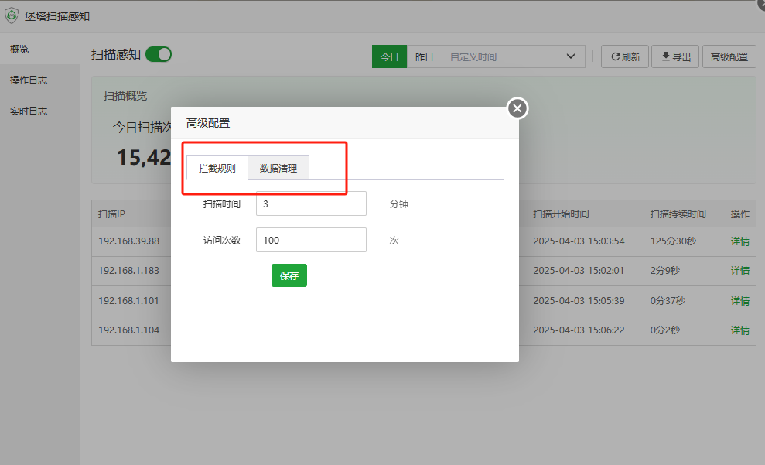765x465 pixels.
Task: Open 概览 in the sidebar
Action: [x=39, y=49]
